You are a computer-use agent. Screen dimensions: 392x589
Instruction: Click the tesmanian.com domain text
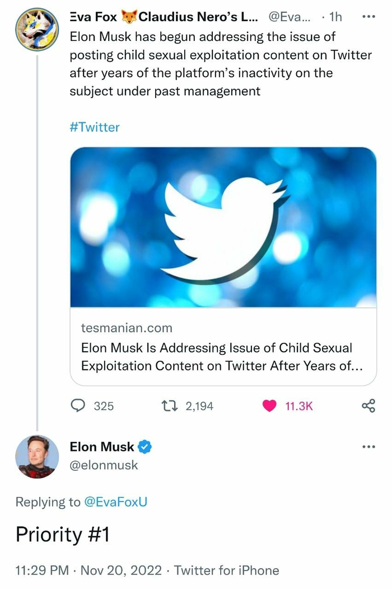pos(127,328)
